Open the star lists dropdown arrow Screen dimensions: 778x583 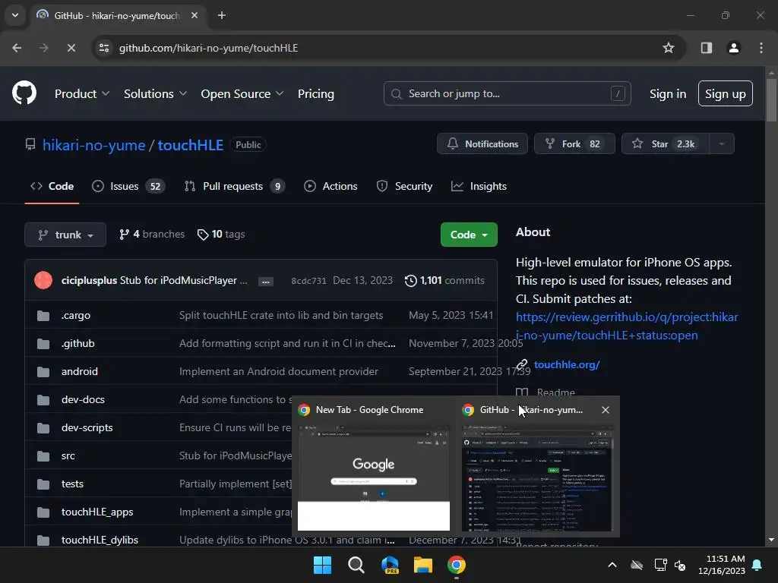click(722, 143)
